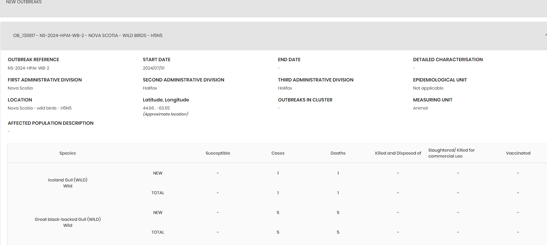The image size is (547, 245).
Task: Select the Vaccinated column header
Action: (x=518, y=153)
